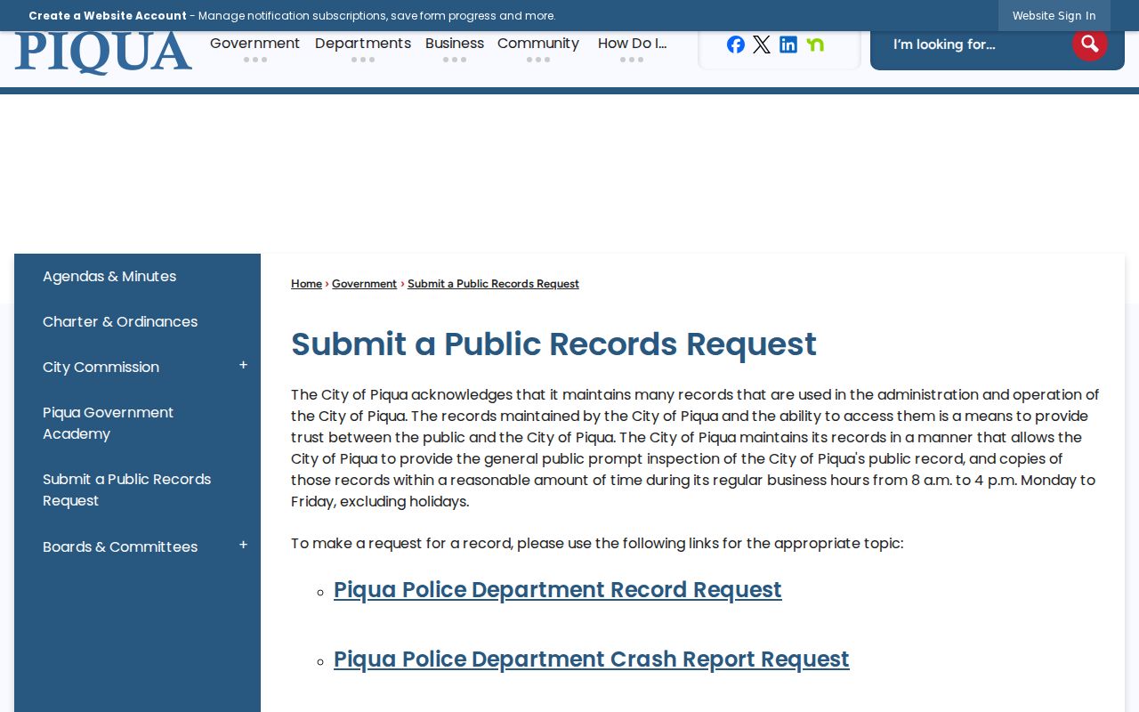Image resolution: width=1139 pixels, height=712 pixels.
Task: Open the How Do I... menu
Action: [x=632, y=44]
